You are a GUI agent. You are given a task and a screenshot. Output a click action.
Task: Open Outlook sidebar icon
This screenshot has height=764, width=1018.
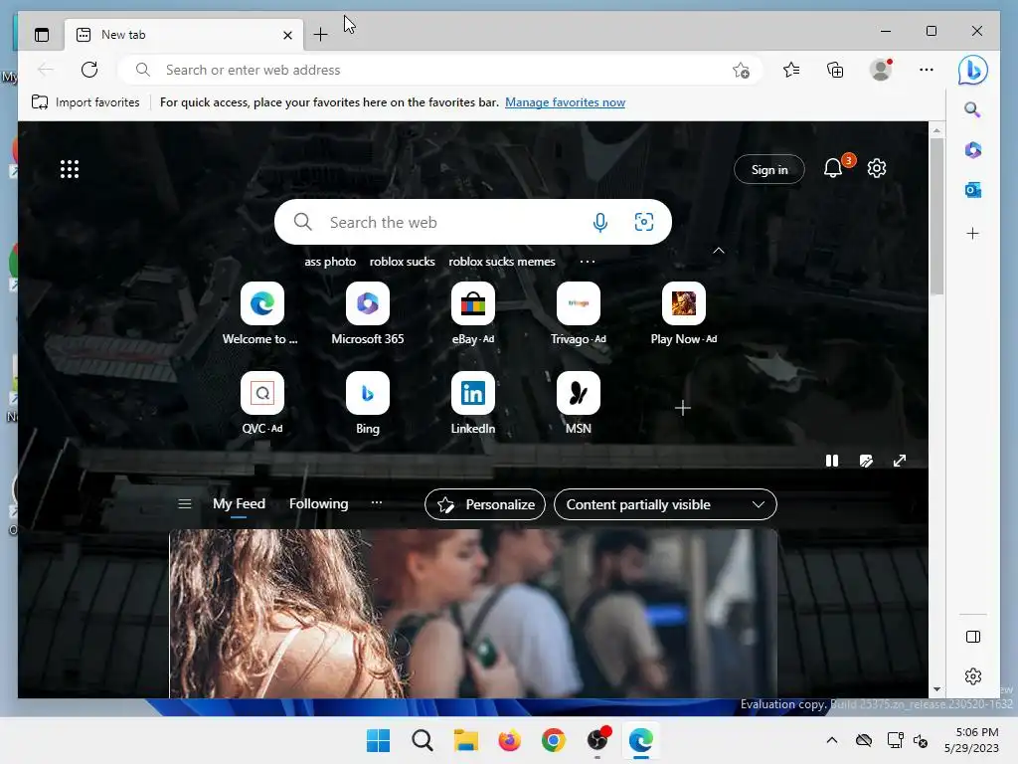(x=972, y=190)
